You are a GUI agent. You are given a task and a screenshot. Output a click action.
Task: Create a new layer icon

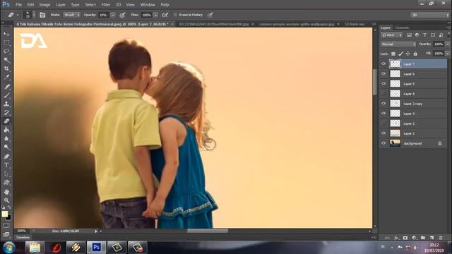pyautogui.click(x=432, y=238)
